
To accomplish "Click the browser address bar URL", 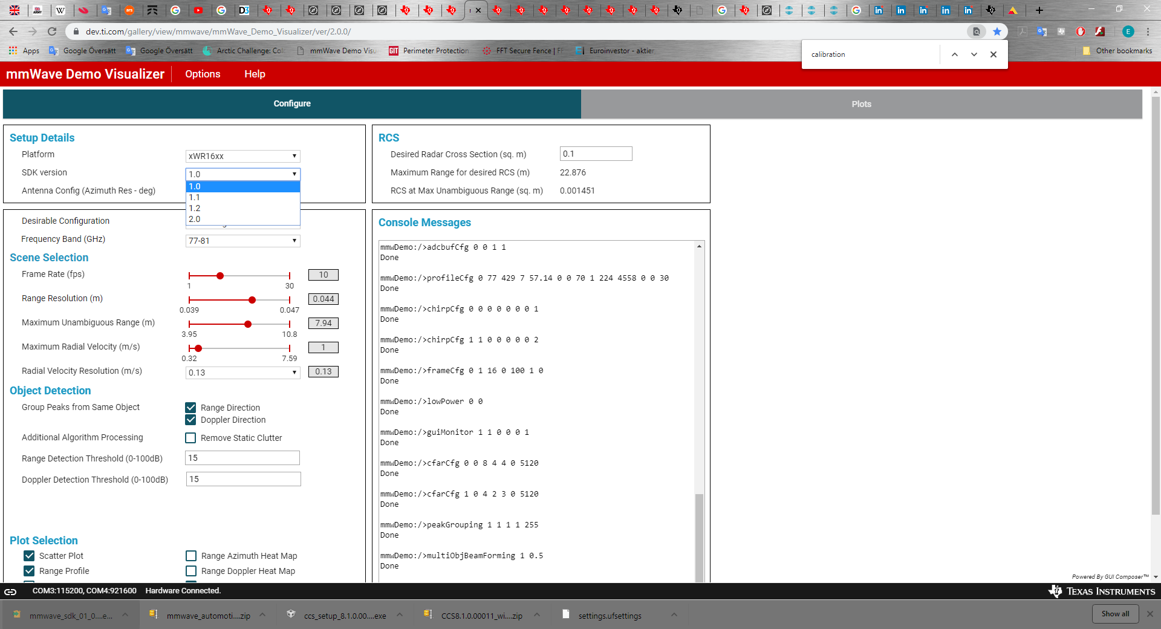I will tap(218, 31).
